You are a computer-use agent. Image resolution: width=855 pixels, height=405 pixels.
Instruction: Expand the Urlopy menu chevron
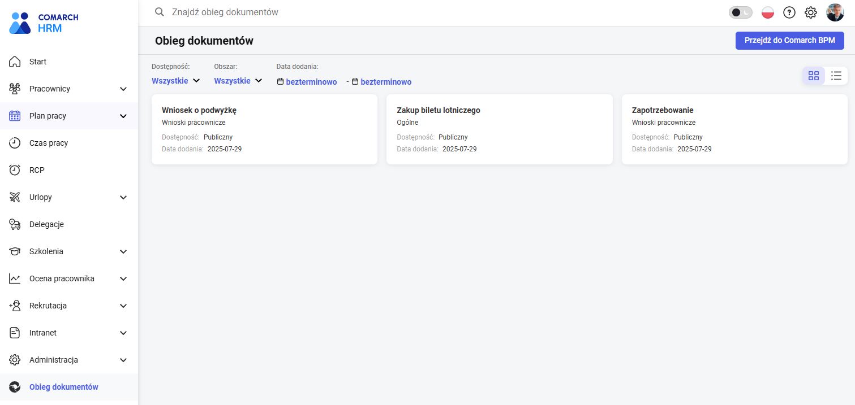tap(123, 197)
